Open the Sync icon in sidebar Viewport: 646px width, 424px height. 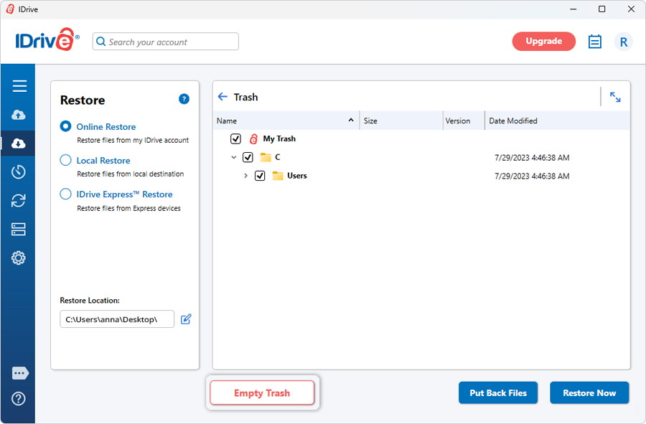[19, 201]
